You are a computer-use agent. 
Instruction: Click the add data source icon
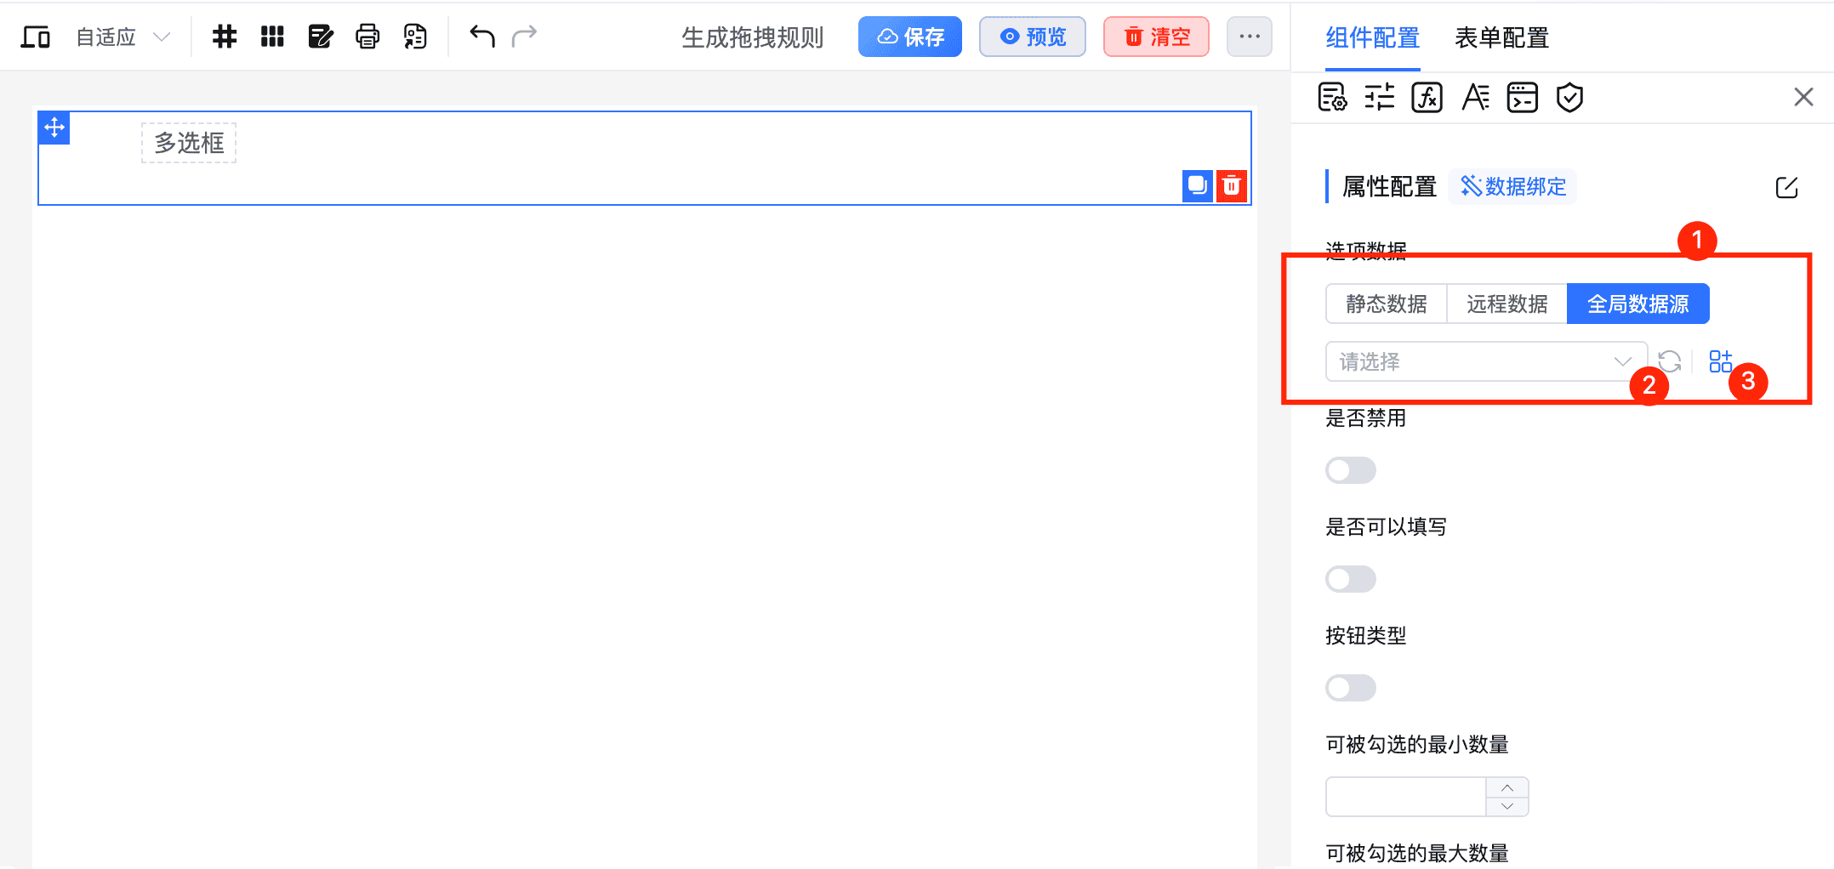[x=1720, y=361]
